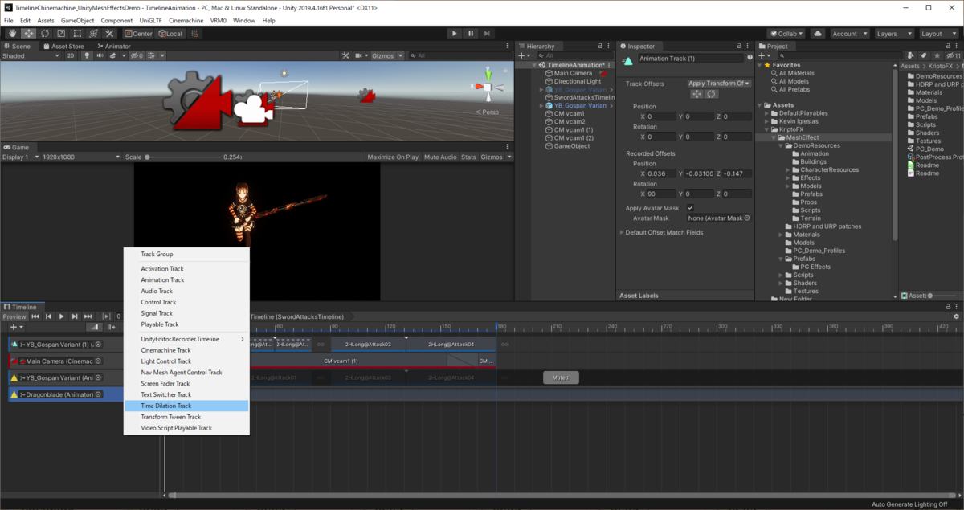
Task: Click Project search by label icon
Action: [x=925, y=55]
